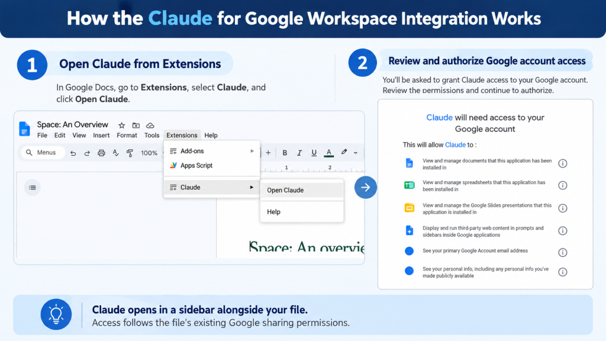Click the blue arrow next button

(x=365, y=188)
